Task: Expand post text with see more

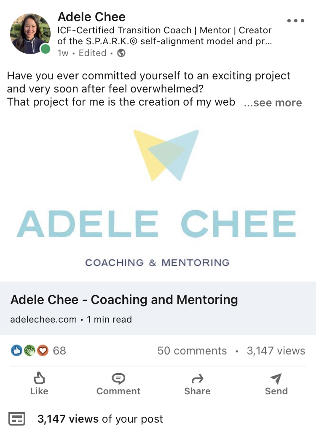Action: 273,103
